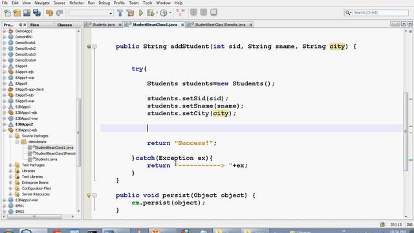Select the Server Resources node
This screenshot has width=414, height=233.
tap(36, 194)
